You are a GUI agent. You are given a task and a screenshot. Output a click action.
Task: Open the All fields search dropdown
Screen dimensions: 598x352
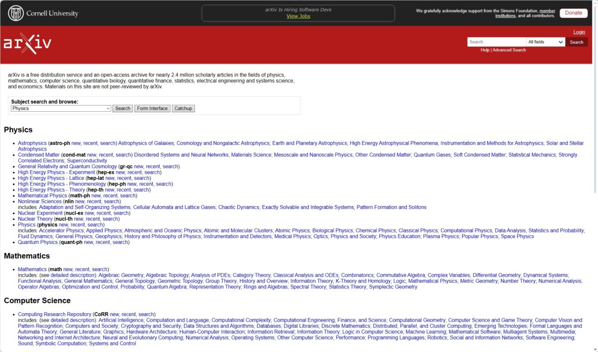click(545, 42)
